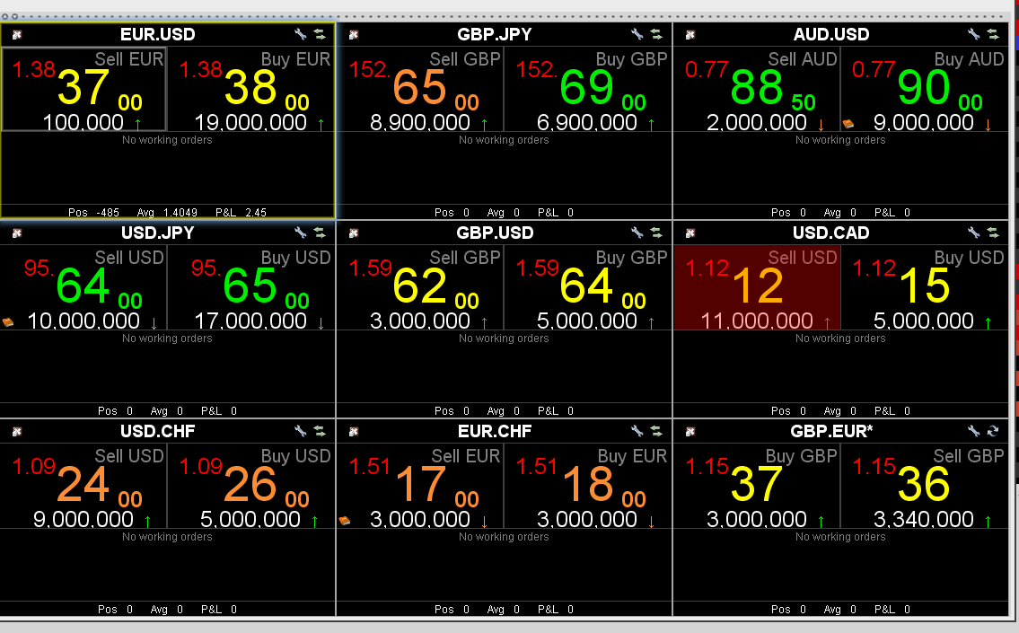Invert the USD.CAD pair with swap arrows
This screenshot has width=1019, height=633.
pyautogui.click(x=993, y=232)
